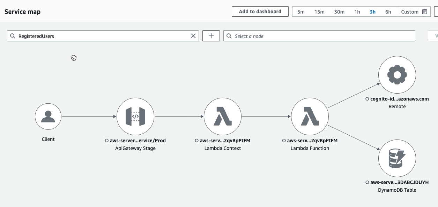The height and width of the screenshot is (207, 438).
Task: Set time range to 30m
Action: pos(339,12)
